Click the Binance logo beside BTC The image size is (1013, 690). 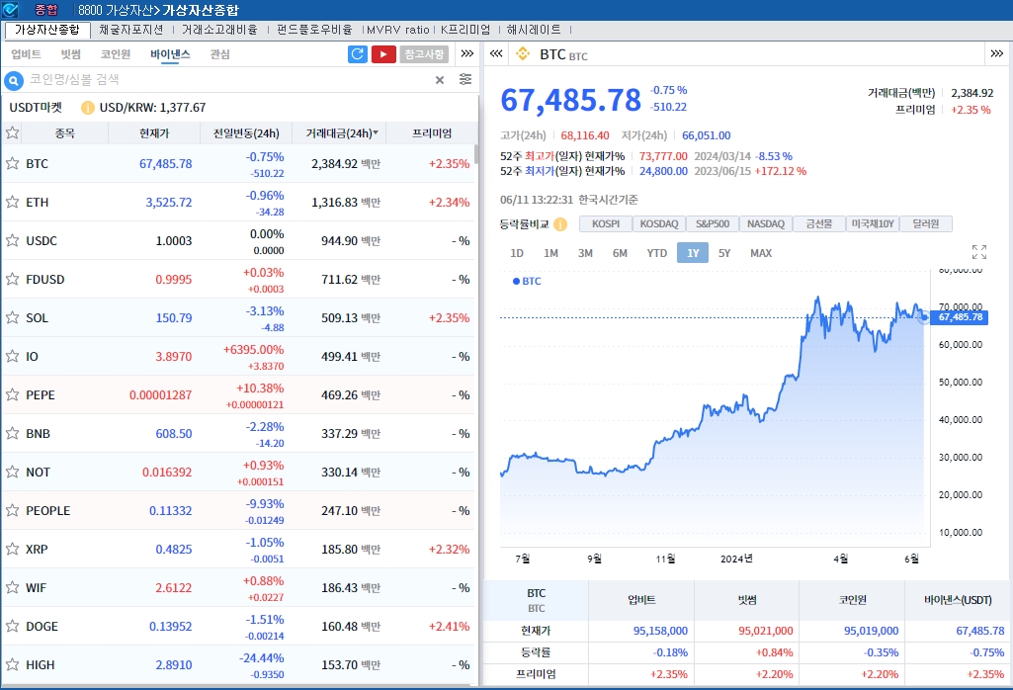pos(523,54)
